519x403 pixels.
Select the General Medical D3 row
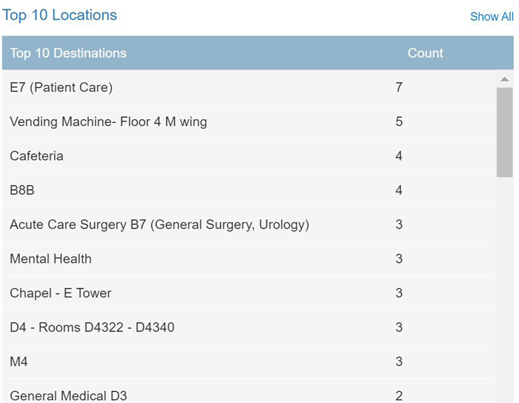(249, 391)
